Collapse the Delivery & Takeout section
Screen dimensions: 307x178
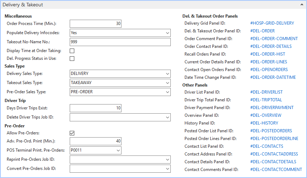click(x=302, y=5)
